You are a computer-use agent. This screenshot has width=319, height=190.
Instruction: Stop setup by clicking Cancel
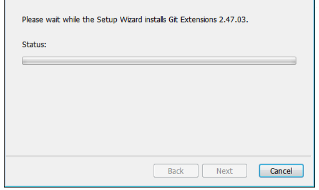click(x=281, y=171)
